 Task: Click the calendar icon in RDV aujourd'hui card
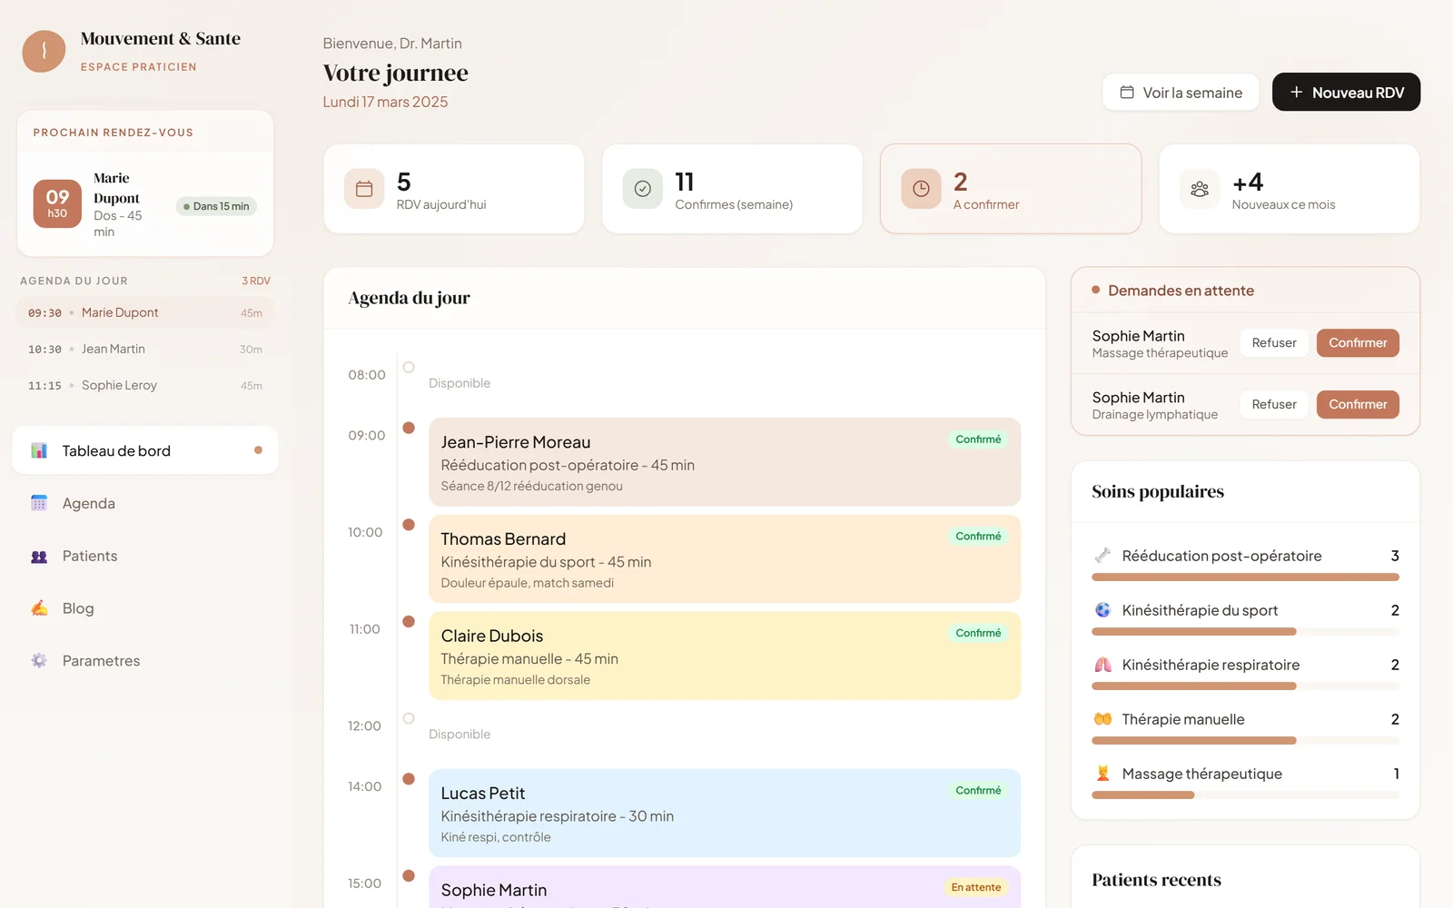364,189
